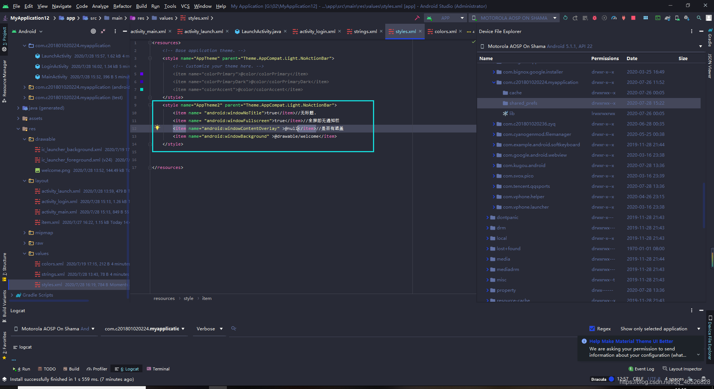Expand Gradle Scripts node
Image resolution: width=714 pixels, height=389 pixels.
(12, 295)
